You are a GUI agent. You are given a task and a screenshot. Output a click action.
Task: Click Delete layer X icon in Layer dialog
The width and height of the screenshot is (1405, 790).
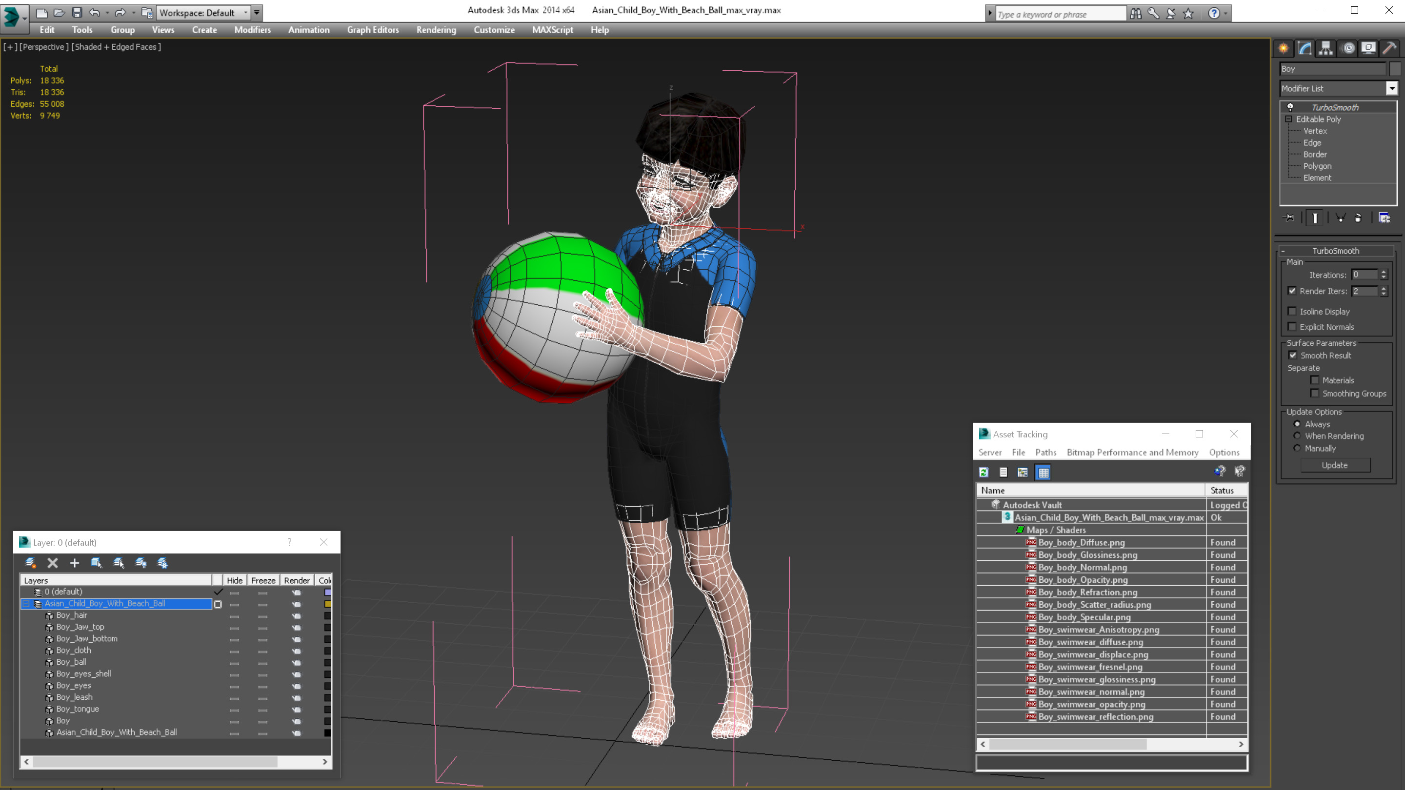[x=52, y=563]
